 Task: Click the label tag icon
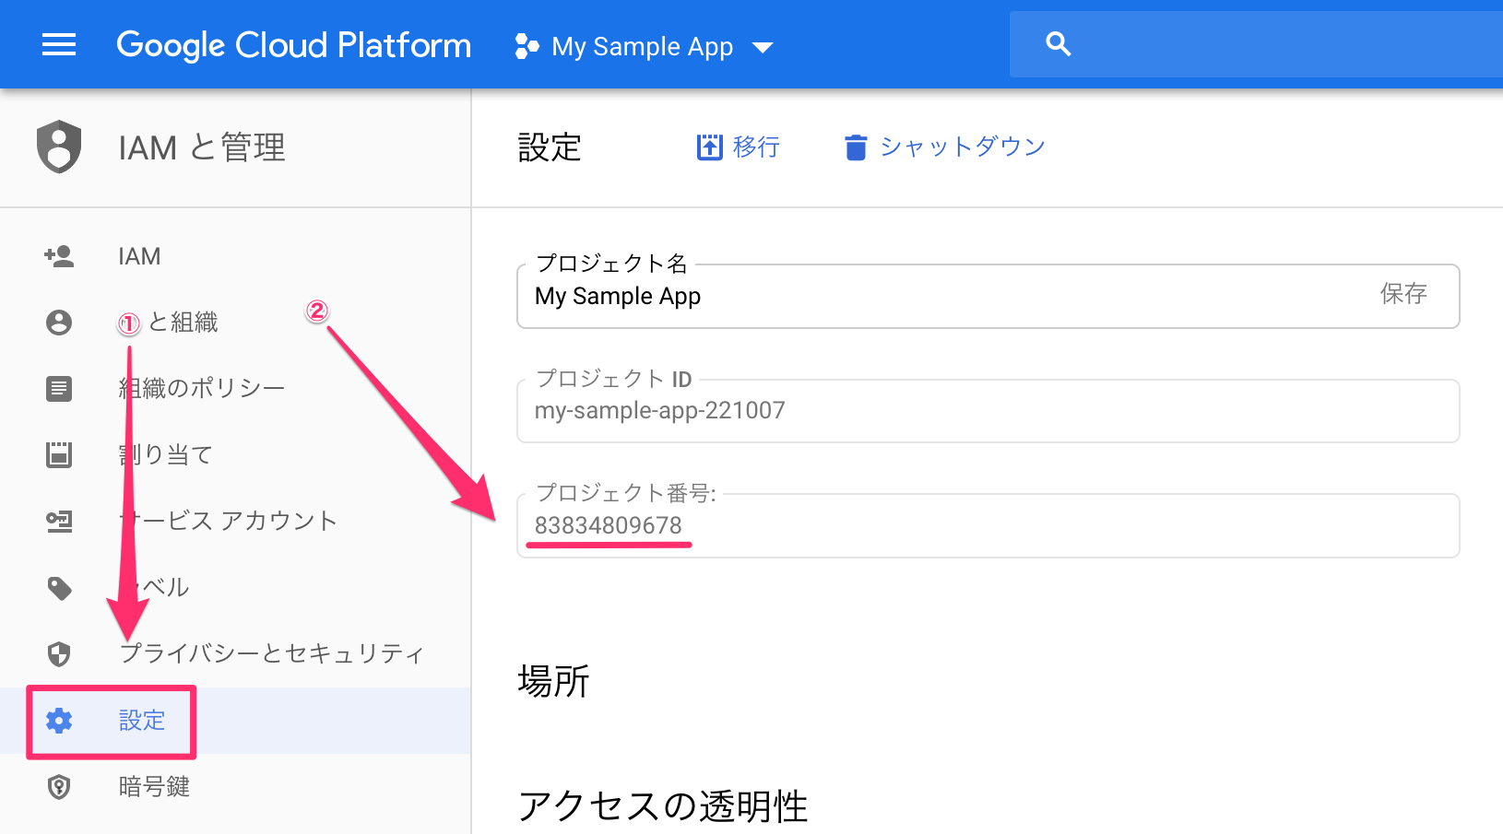(x=60, y=588)
